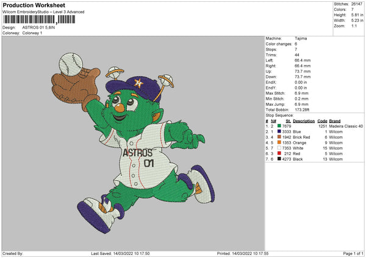The image size is (366, 258).
Task: Click the White 7353 thread swatch
Action: [x=279, y=148]
